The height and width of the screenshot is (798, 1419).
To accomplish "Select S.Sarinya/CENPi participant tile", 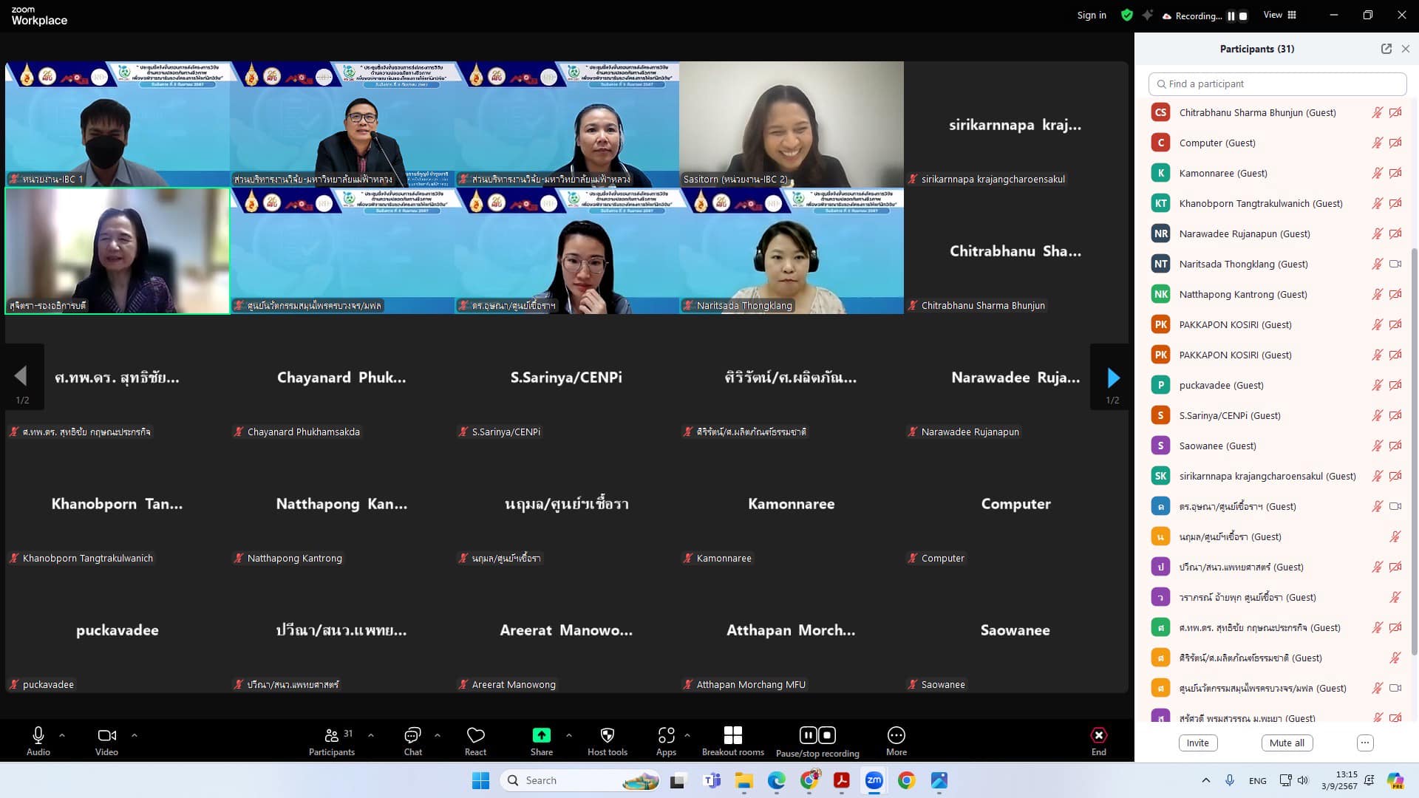I will (566, 378).
